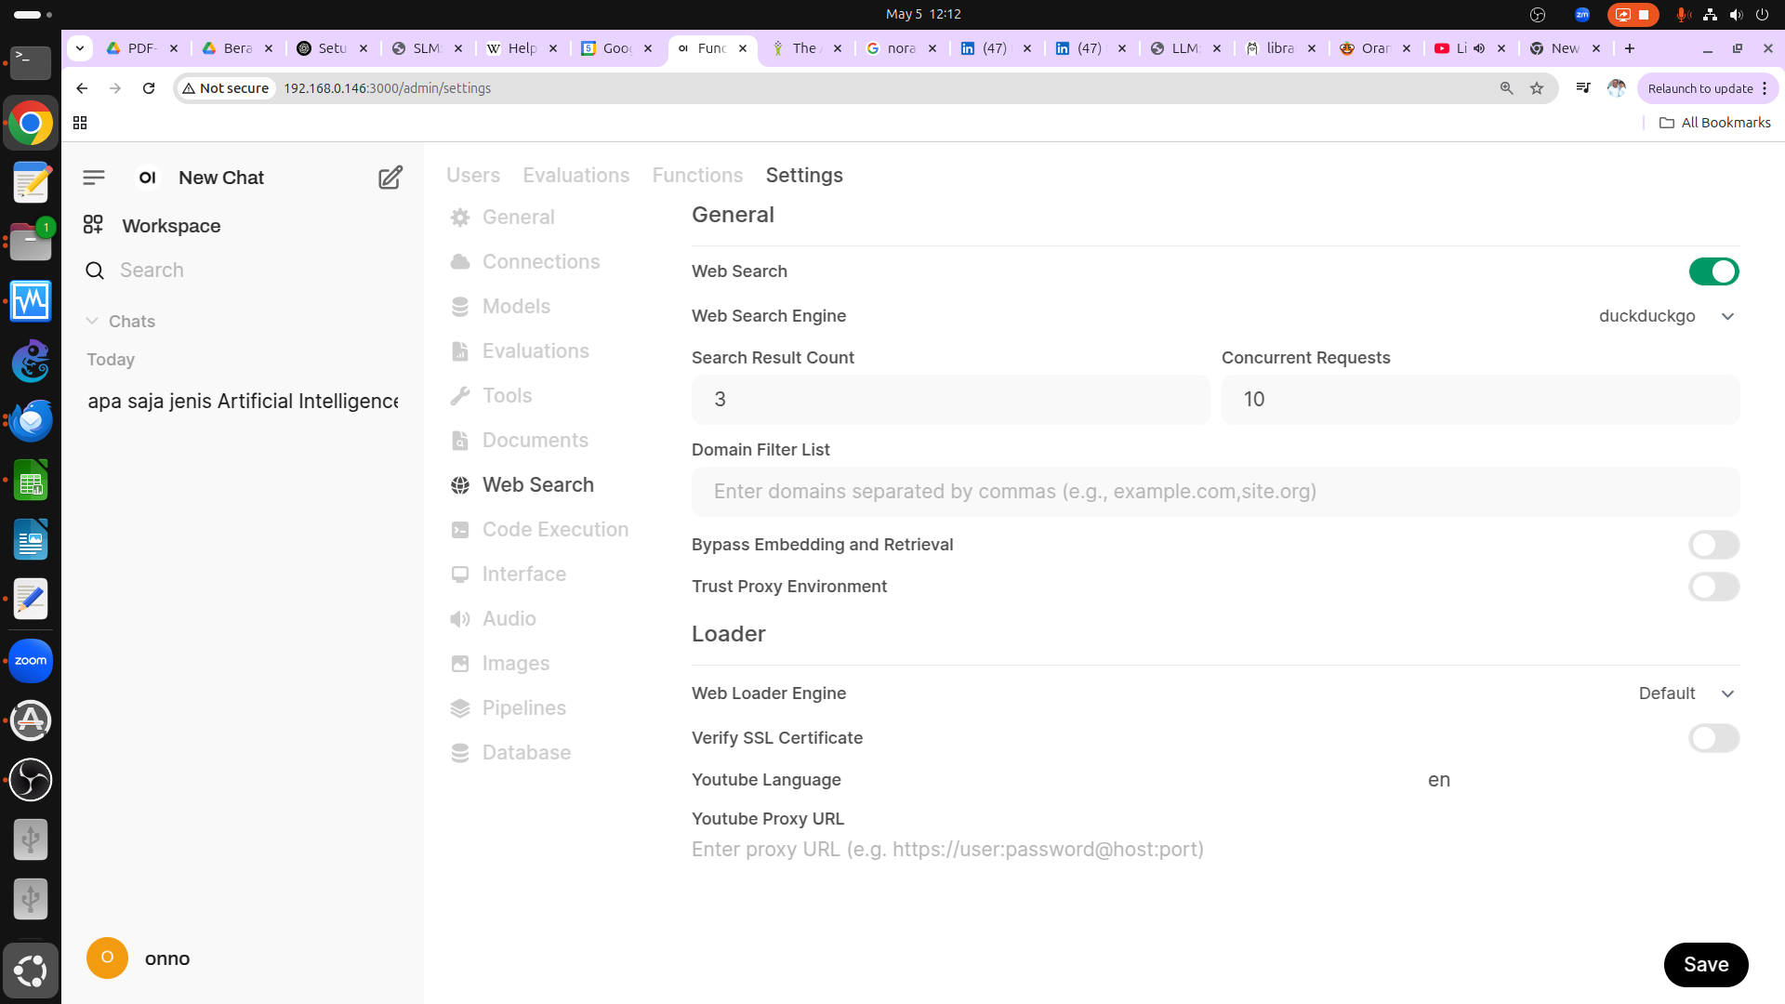Toggle the sidebar hamburger menu icon

click(94, 178)
